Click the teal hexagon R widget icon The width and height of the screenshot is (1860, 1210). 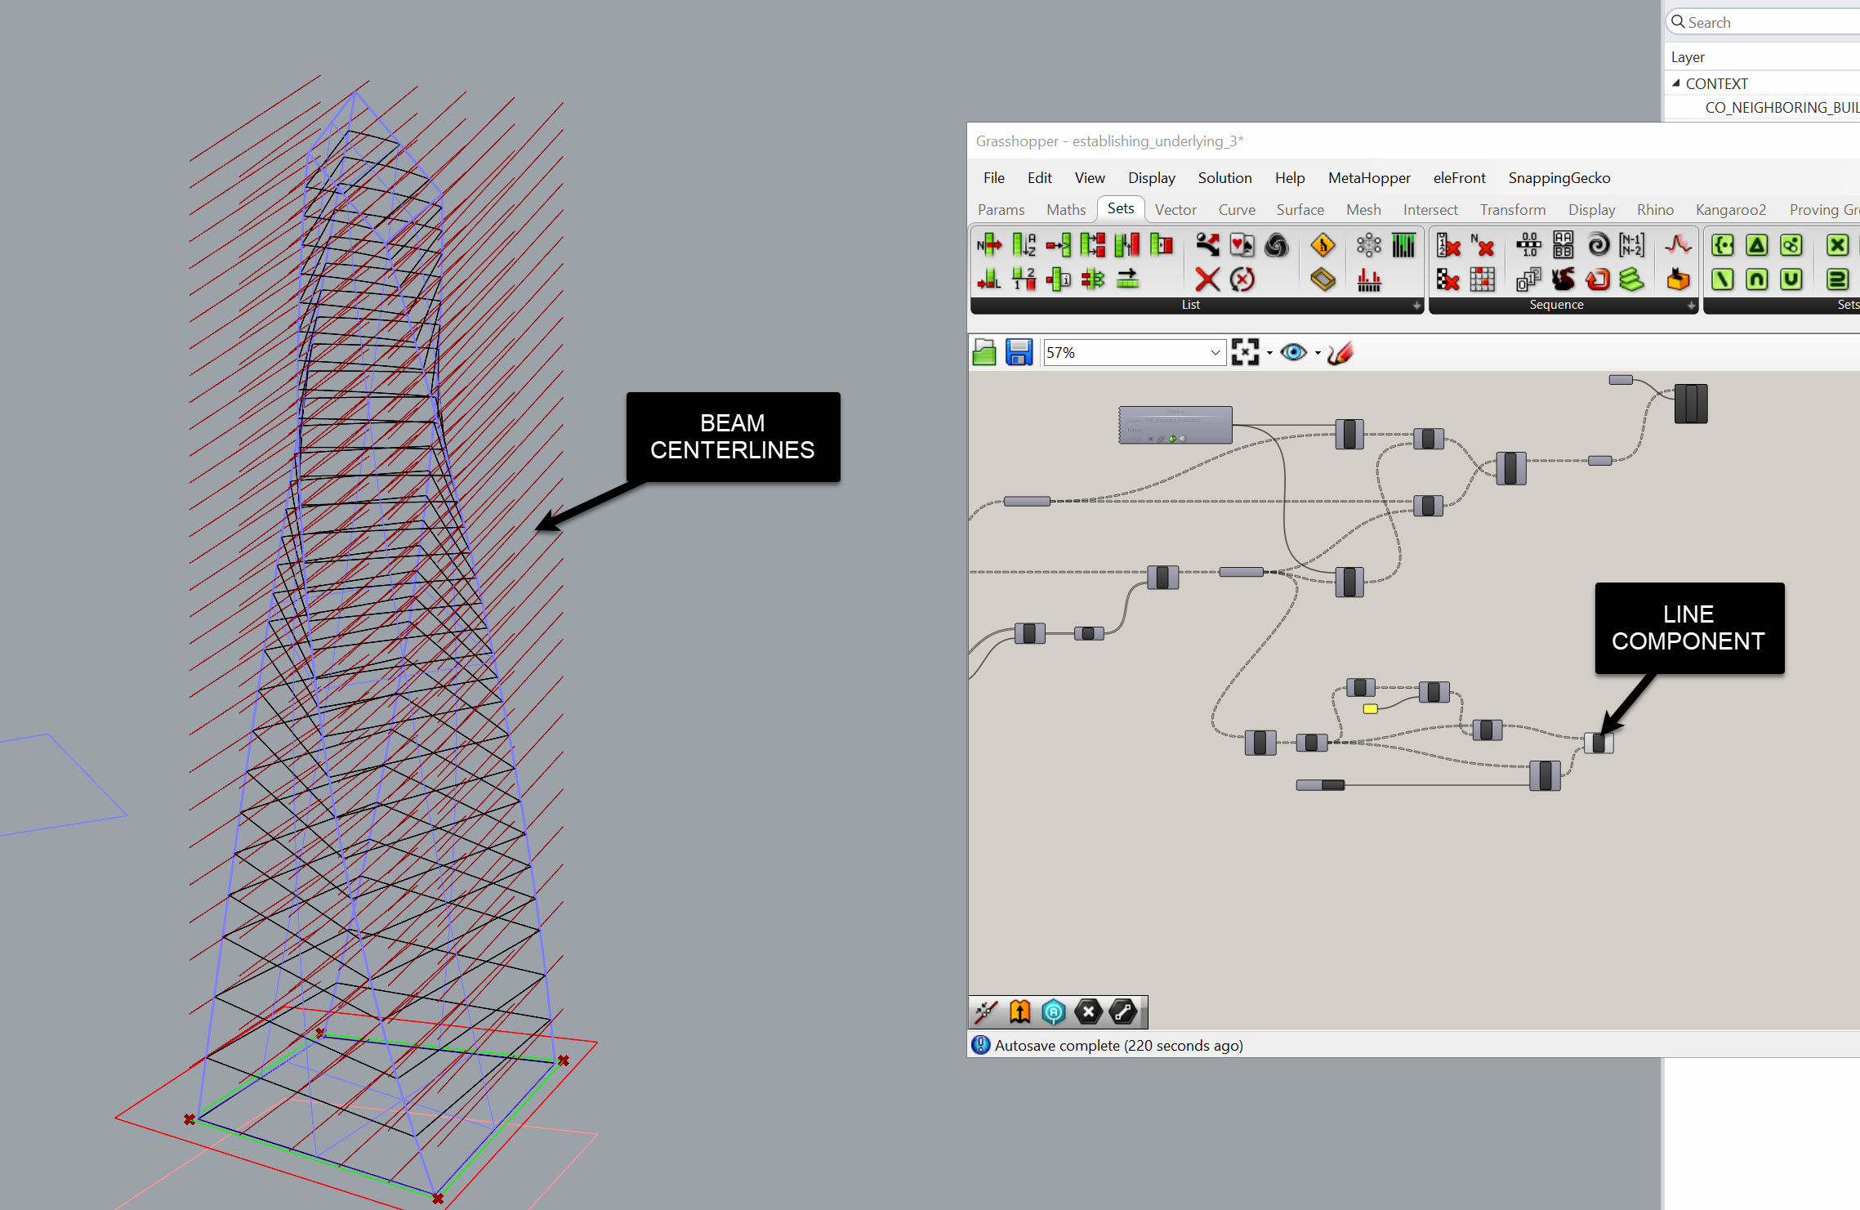[x=1054, y=1012]
